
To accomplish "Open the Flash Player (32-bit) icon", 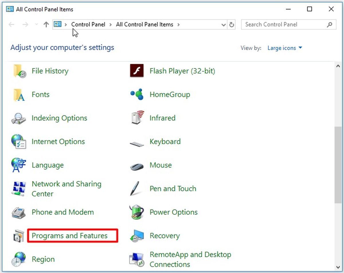I will (137, 71).
